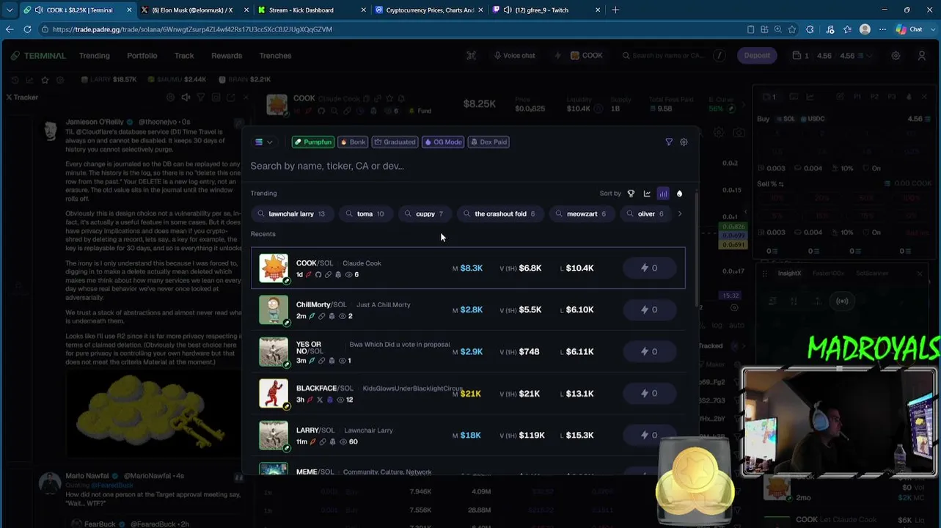
Task: Open the search modal filter funnel icon
Action: pyautogui.click(x=669, y=142)
